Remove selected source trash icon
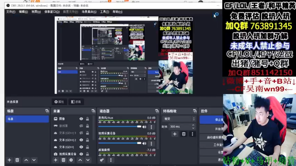This screenshot has width=296, height=166. tap(63, 160)
